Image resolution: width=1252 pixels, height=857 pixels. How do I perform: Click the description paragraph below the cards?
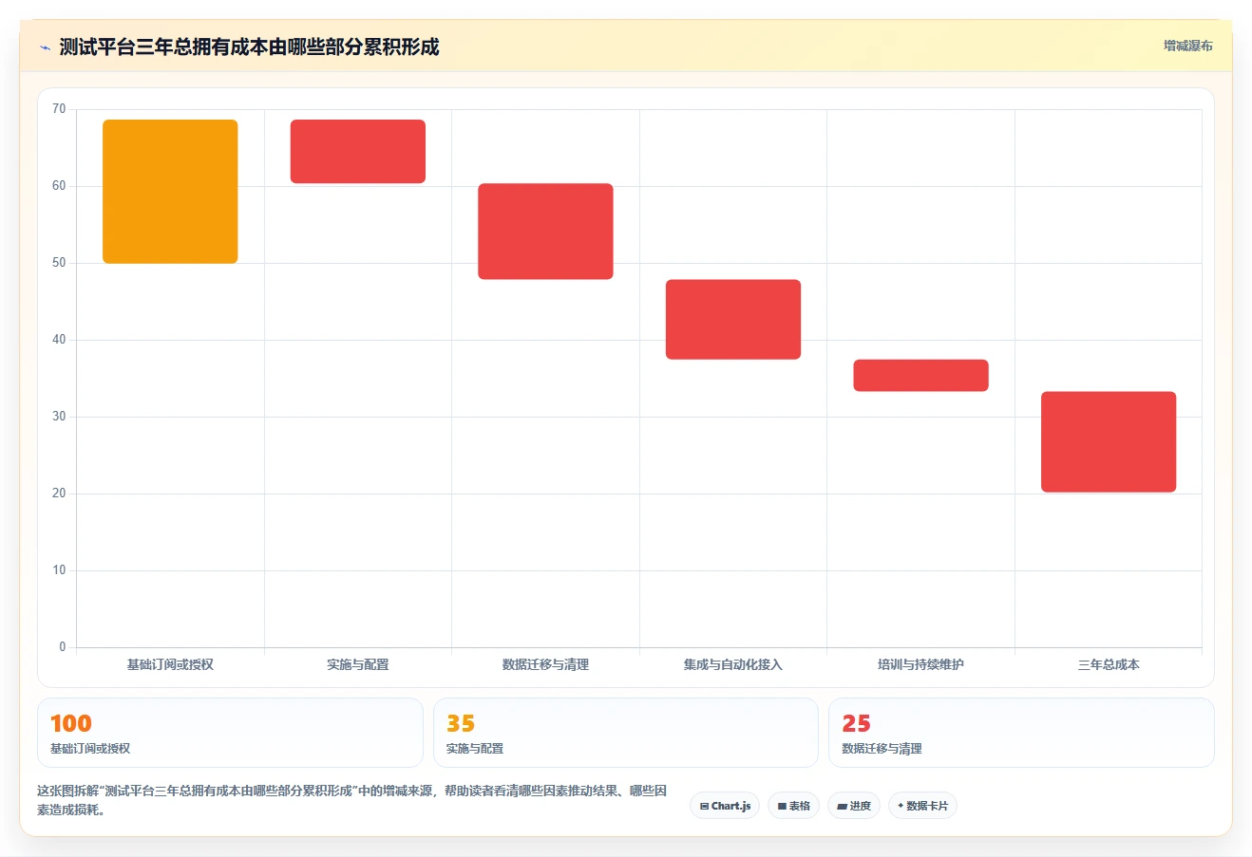pyautogui.click(x=352, y=800)
